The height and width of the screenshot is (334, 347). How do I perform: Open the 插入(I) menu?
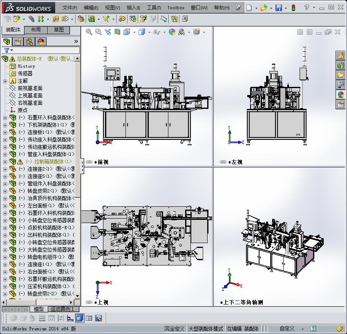[133, 8]
